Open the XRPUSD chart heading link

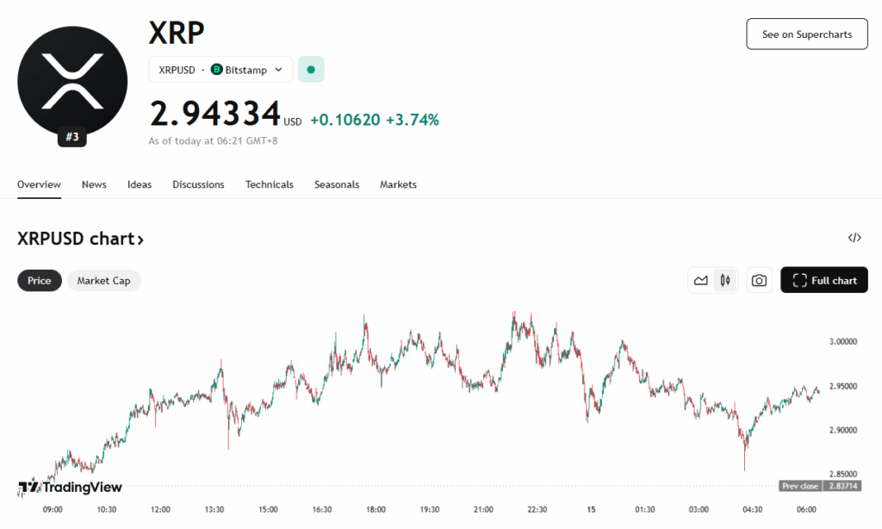80,239
